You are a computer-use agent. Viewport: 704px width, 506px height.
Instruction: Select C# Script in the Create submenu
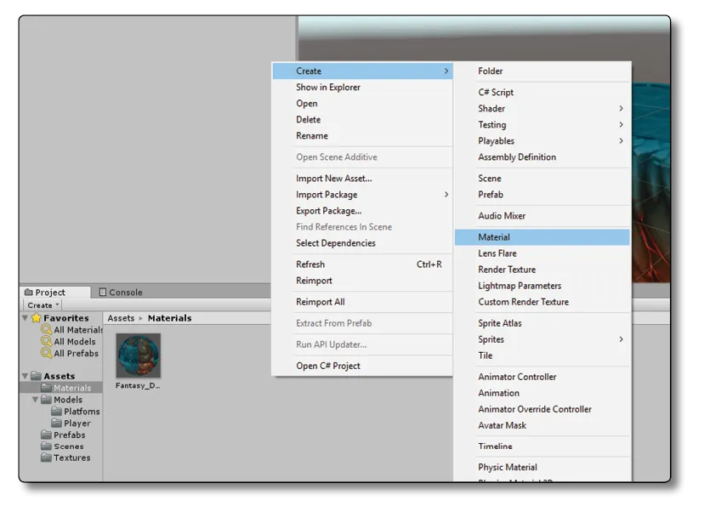[496, 93]
